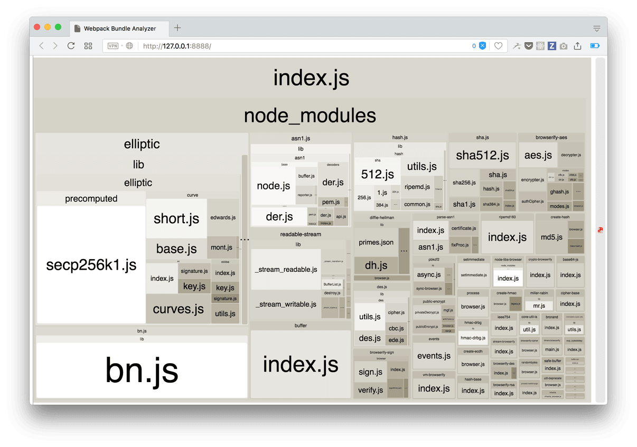Click the camera snapshot icon

point(564,46)
